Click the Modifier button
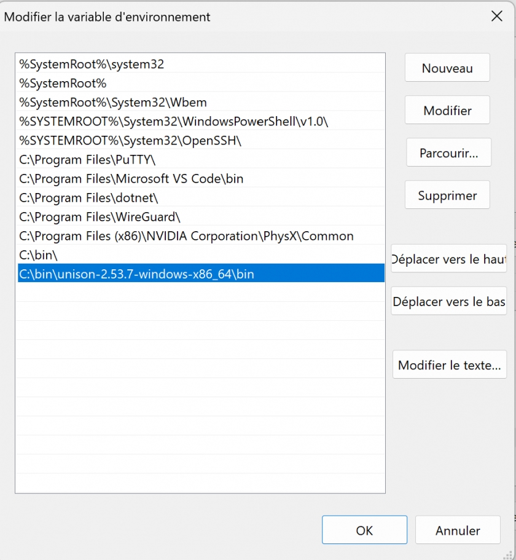Image resolution: width=516 pixels, height=560 pixels. point(447,110)
